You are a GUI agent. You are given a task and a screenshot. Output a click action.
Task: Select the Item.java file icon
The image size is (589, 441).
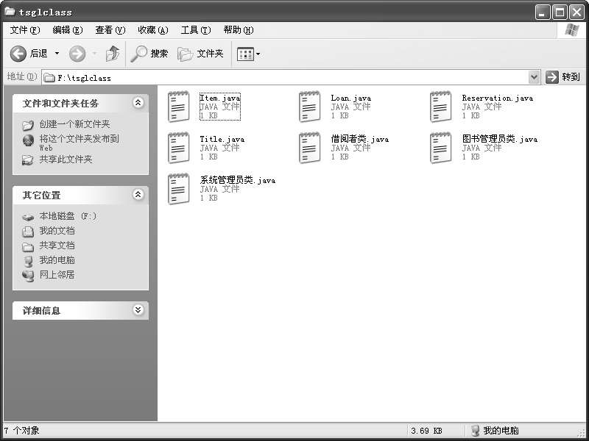[x=178, y=107]
